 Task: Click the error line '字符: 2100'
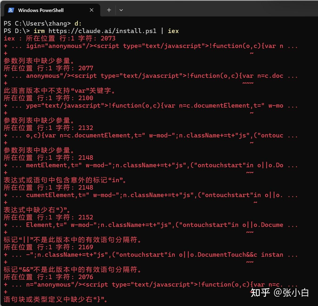tap(48, 98)
